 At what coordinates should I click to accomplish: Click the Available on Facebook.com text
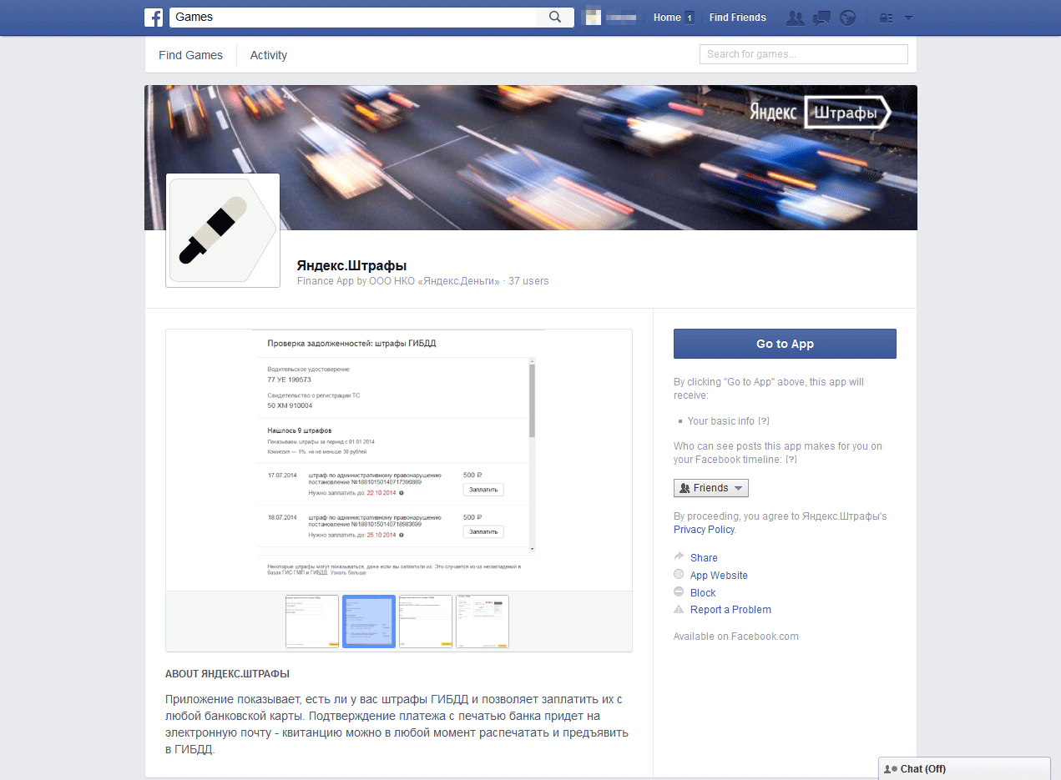pyautogui.click(x=736, y=637)
